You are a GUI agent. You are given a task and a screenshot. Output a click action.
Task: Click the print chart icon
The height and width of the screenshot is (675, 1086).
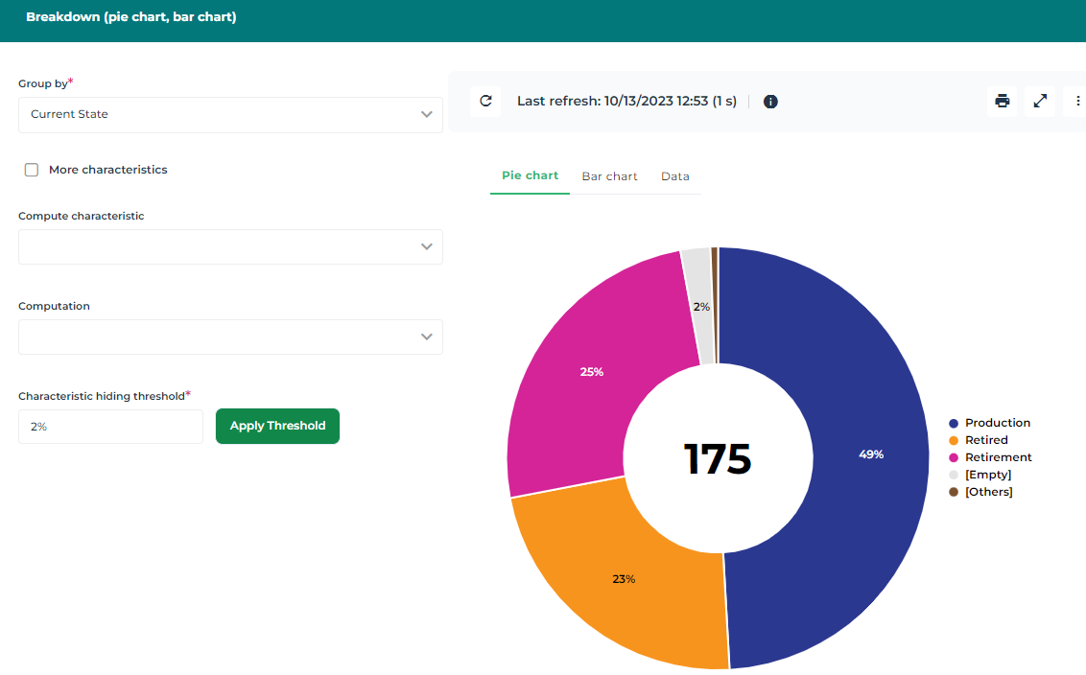tap(1003, 101)
